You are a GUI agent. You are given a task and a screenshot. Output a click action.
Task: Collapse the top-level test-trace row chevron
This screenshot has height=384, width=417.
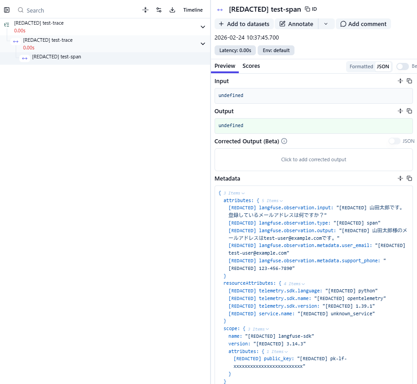point(202,27)
